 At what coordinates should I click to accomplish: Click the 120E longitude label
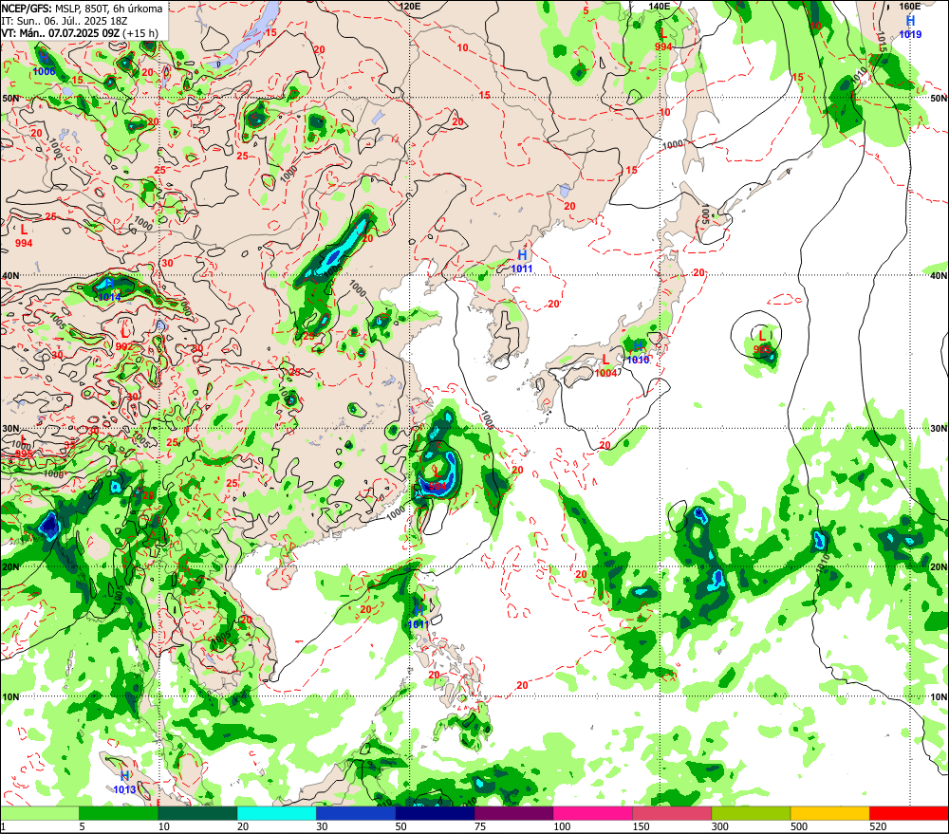pos(410,6)
